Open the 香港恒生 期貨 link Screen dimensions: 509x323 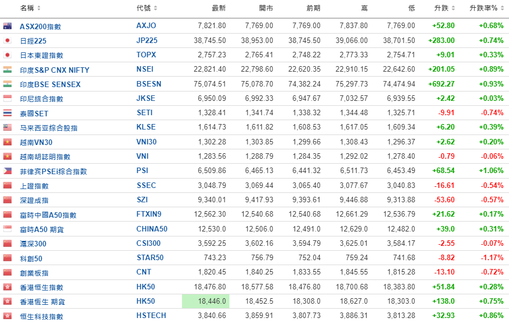pos(42,302)
